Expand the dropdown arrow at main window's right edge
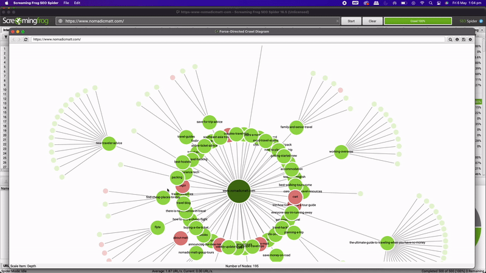This screenshot has height=273, width=486. click(x=482, y=30)
